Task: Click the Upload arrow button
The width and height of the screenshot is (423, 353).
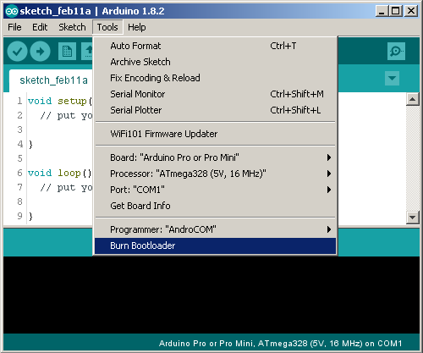Action: tap(40, 51)
